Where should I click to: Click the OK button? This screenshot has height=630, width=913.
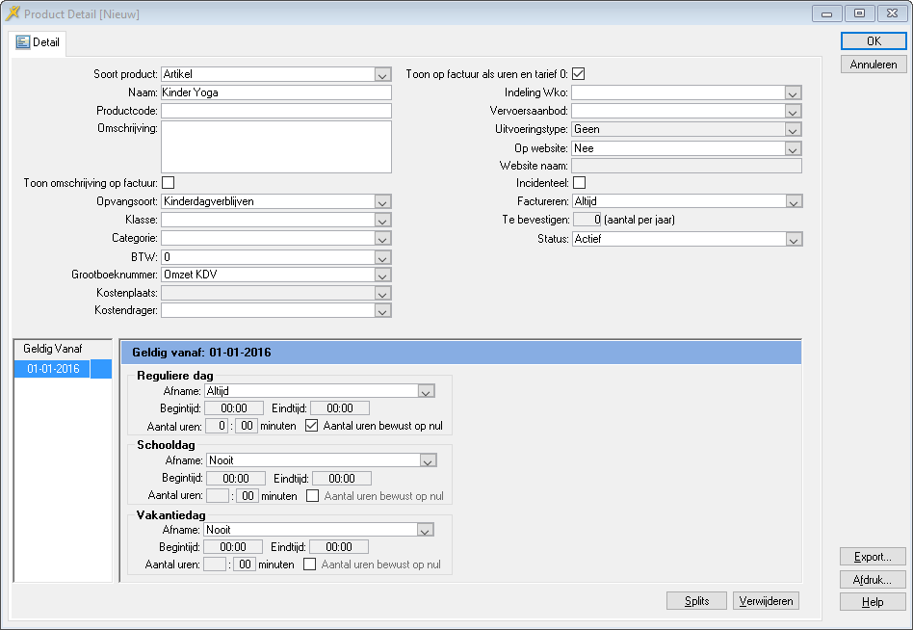click(873, 41)
